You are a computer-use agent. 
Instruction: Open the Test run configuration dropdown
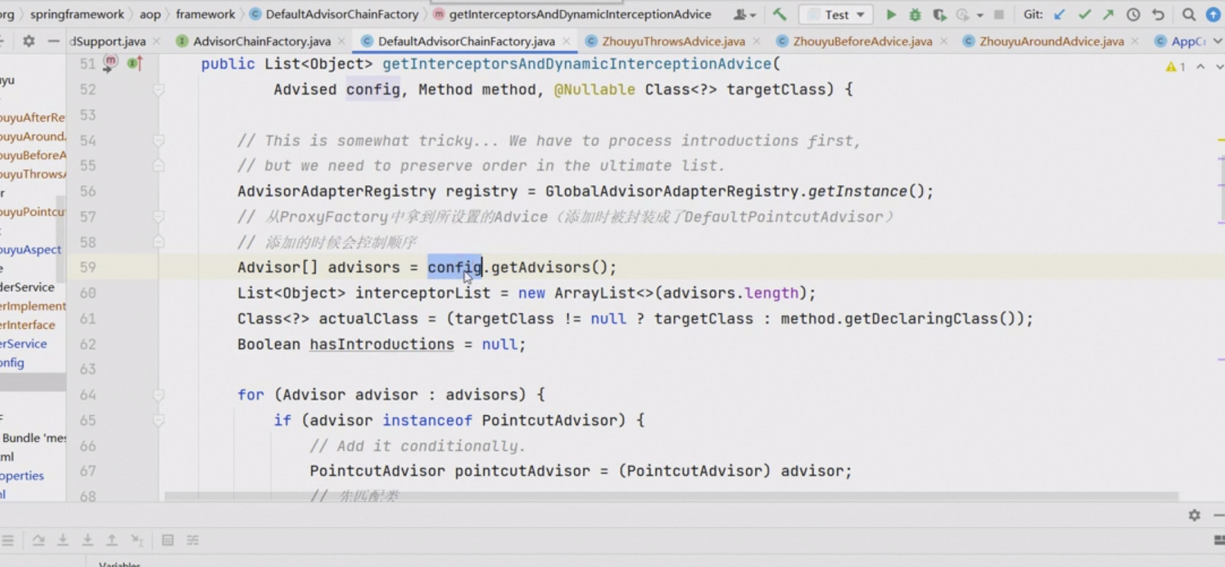click(836, 15)
